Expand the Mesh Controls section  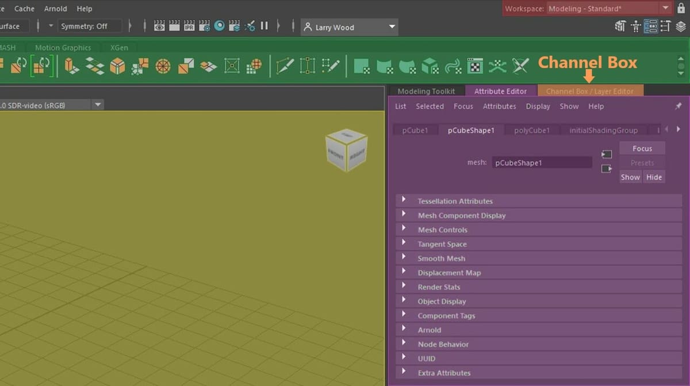[x=539, y=230]
